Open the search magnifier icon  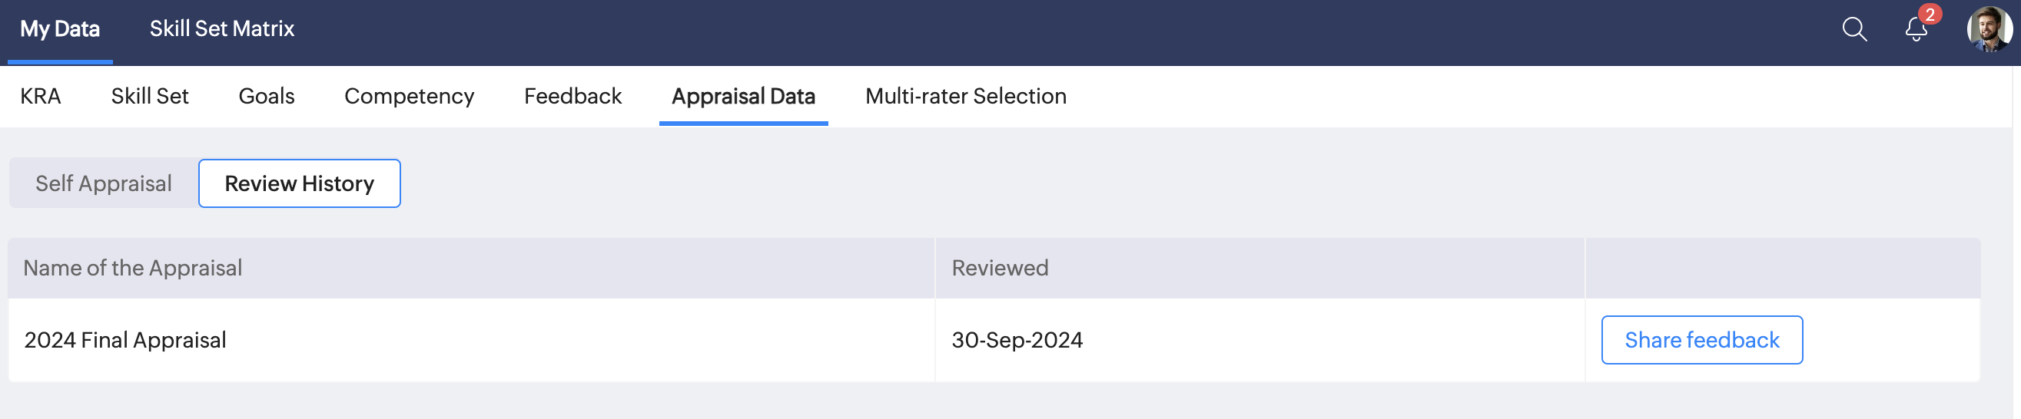click(1854, 30)
